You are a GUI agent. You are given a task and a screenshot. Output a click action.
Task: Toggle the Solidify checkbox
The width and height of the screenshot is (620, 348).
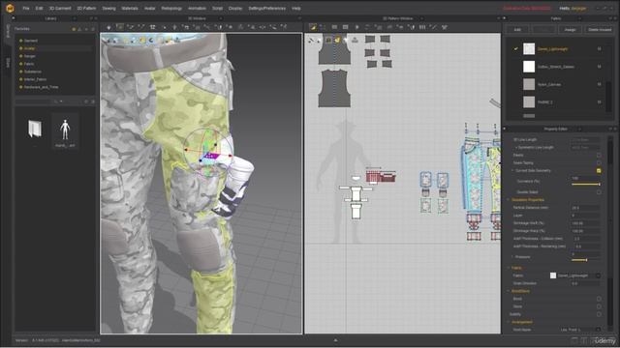click(x=599, y=314)
